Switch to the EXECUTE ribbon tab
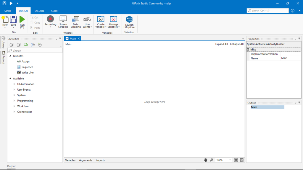This screenshot has width=303, height=170. pos(39,11)
